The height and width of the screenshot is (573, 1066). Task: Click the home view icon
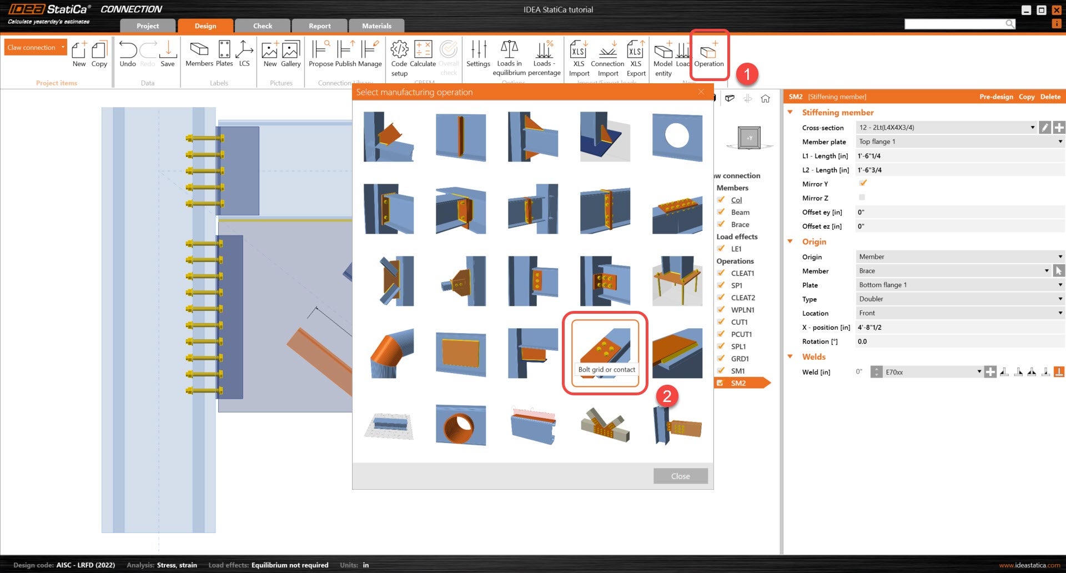click(765, 99)
